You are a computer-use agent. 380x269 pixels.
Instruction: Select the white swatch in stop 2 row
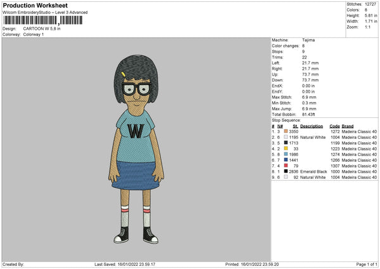click(x=286, y=137)
